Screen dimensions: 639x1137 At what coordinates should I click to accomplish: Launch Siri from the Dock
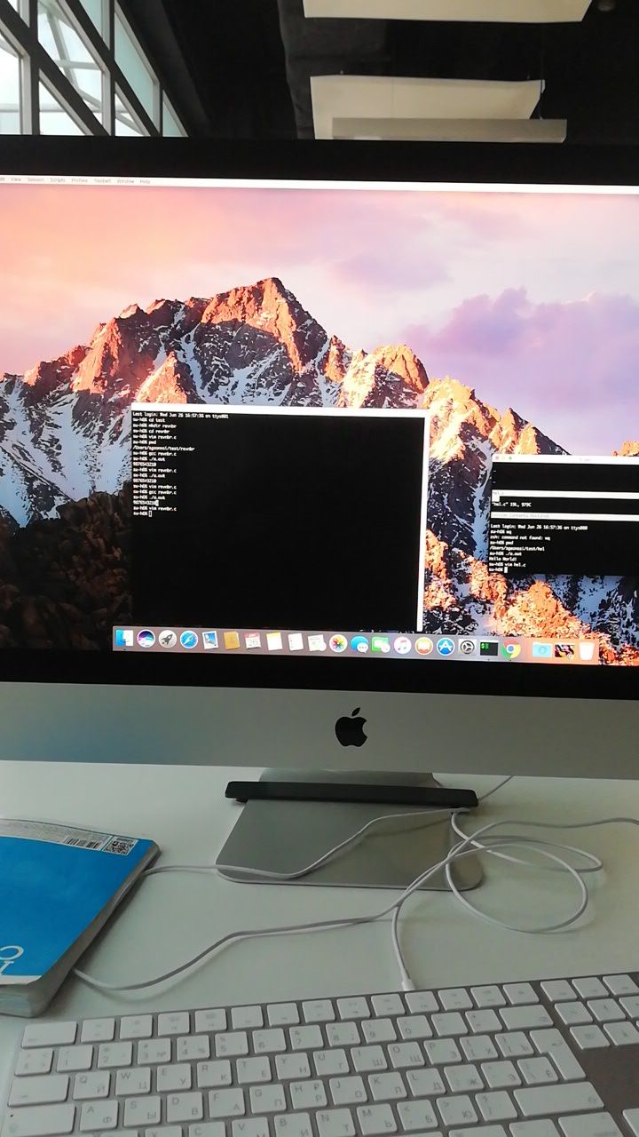[x=146, y=638]
